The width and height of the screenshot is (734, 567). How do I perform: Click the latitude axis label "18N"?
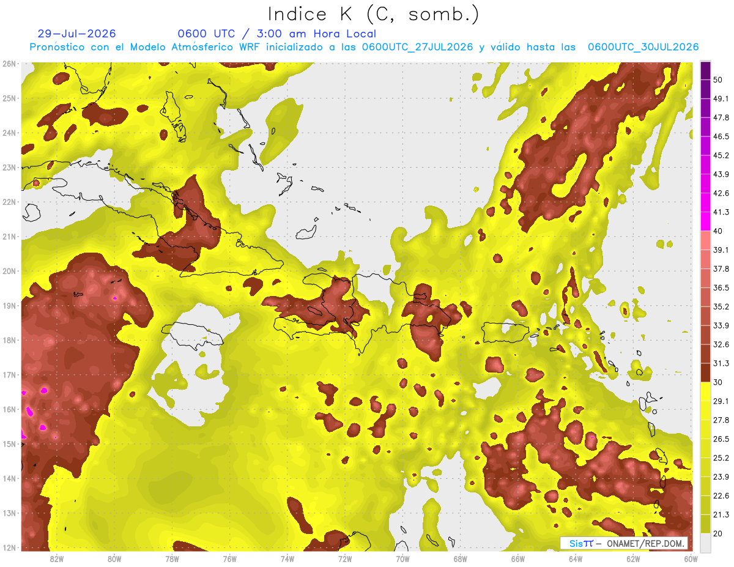pos(9,340)
